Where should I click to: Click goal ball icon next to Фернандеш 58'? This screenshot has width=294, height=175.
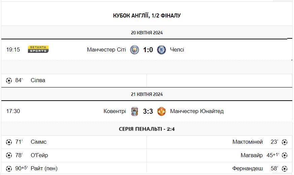[x=285, y=169]
